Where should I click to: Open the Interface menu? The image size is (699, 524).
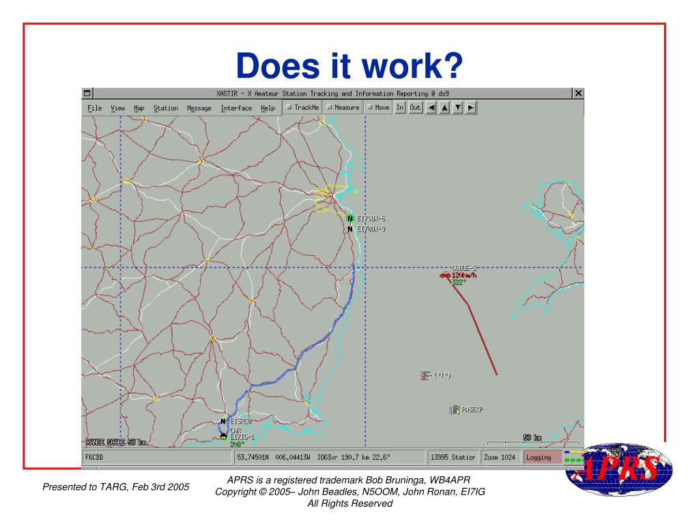point(236,108)
